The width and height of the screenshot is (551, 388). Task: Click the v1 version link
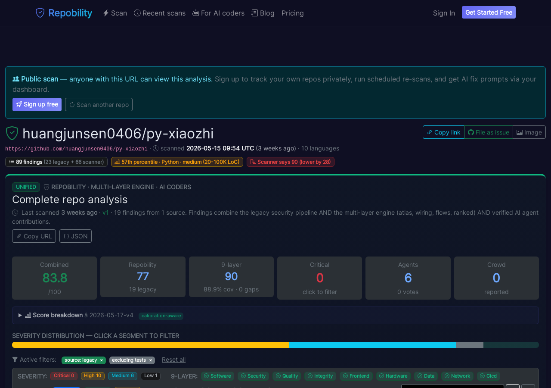pos(105,213)
